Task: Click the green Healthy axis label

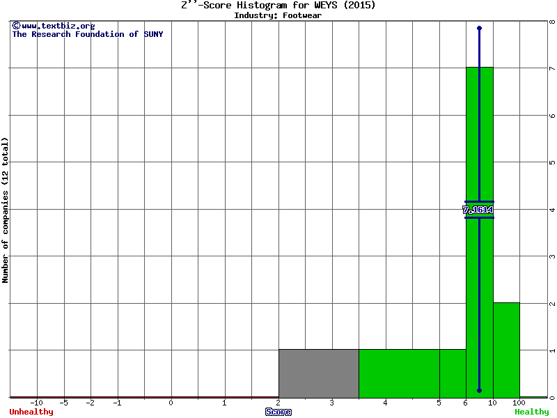Action: click(532, 412)
